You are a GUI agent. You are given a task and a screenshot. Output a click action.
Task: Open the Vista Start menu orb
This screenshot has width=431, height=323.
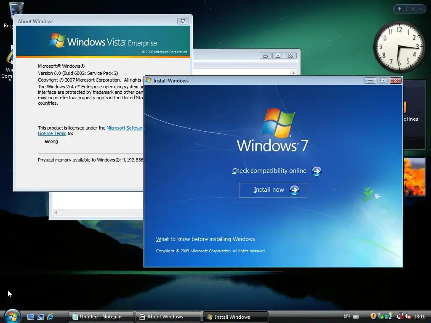click(12, 316)
